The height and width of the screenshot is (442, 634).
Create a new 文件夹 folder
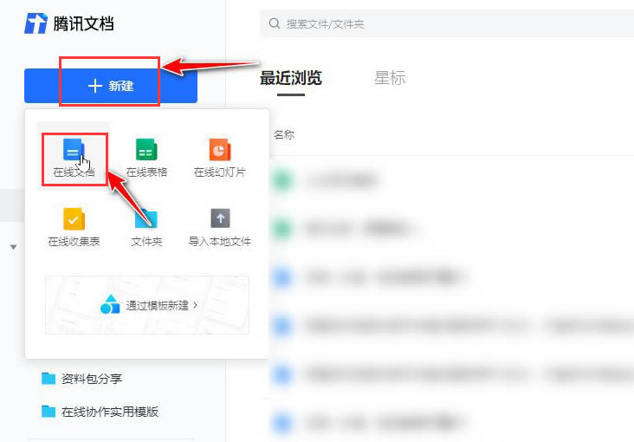click(x=146, y=227)
